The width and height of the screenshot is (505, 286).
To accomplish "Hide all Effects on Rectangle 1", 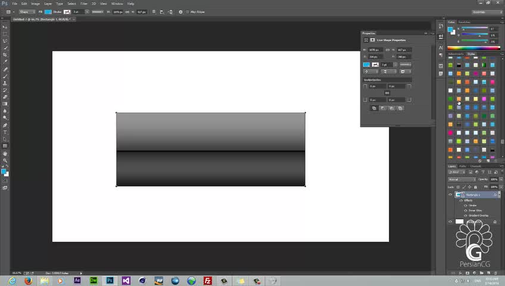I will 461,200.
